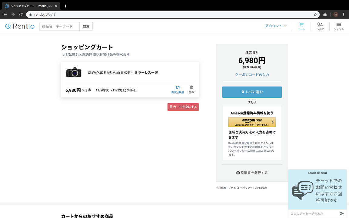The image size is (349, 218).
Task: Click the 検索 search button
Action: point(86,26)
